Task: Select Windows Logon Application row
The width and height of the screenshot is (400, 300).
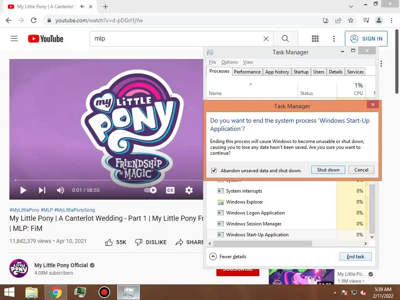Action: point(287,213)
